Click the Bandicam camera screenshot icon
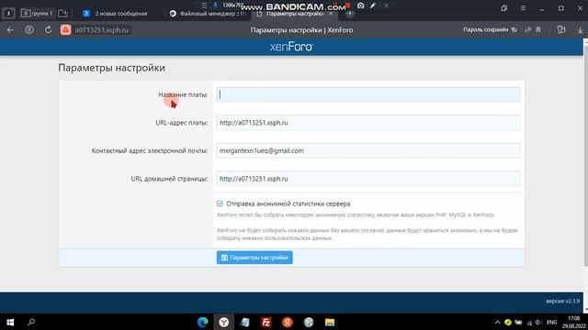588x330 pixels. (360, 5)
